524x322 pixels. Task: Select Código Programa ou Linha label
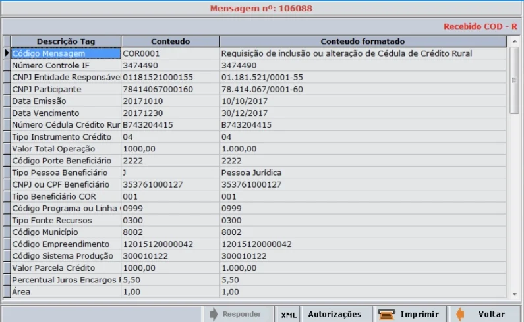tap(66, 209)
